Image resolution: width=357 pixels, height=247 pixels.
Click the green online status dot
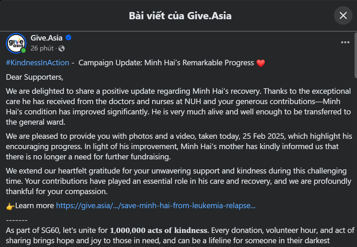23,50
